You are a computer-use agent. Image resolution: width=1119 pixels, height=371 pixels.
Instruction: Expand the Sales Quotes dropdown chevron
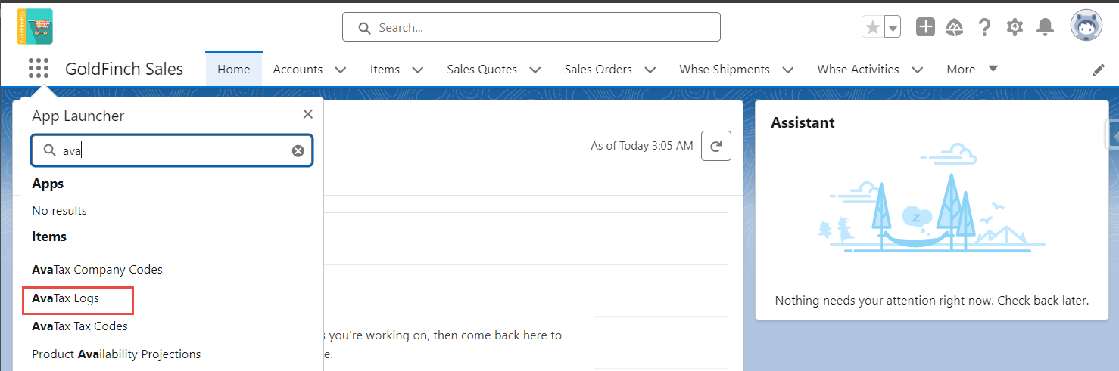[x=535, y=70]
